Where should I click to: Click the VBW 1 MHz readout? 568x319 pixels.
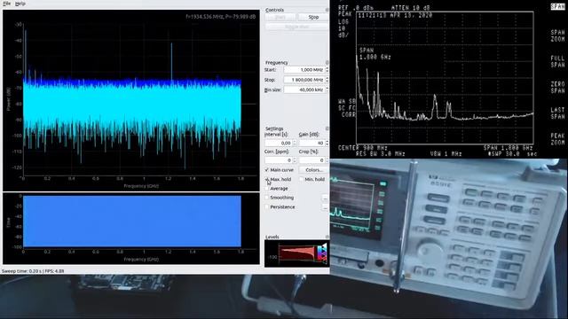pos(446,154)
